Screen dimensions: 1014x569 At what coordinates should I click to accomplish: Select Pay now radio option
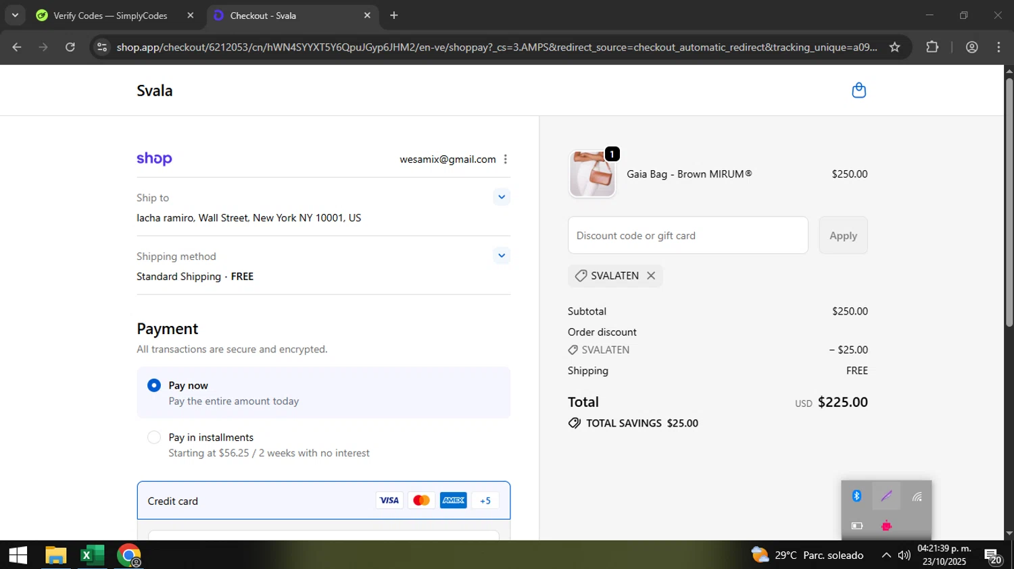(x=154, y=385)
